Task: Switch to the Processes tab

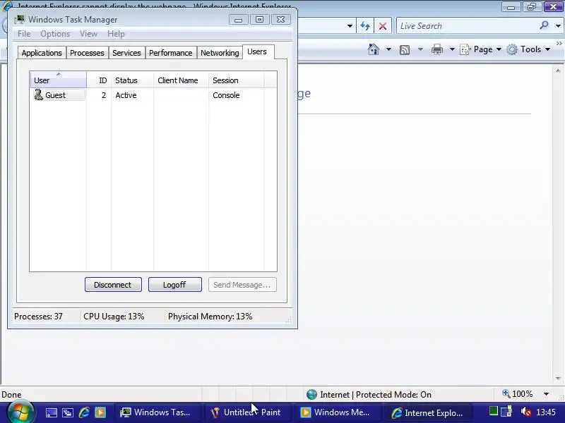Action: 87,53
